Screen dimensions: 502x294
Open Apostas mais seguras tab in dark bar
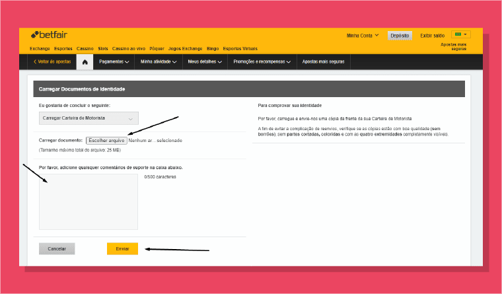point(324,61)
